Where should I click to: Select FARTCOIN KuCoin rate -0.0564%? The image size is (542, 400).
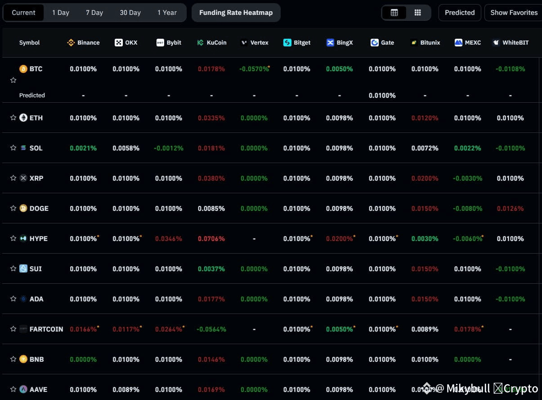211,329
